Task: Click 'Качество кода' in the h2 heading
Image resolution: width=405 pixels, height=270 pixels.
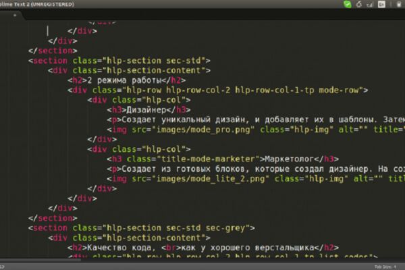Action: tap(119, 248)
